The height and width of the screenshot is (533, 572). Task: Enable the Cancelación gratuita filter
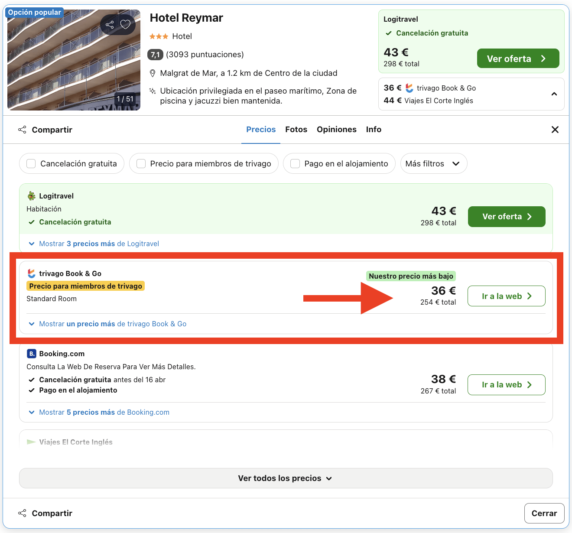coord(31,163)
